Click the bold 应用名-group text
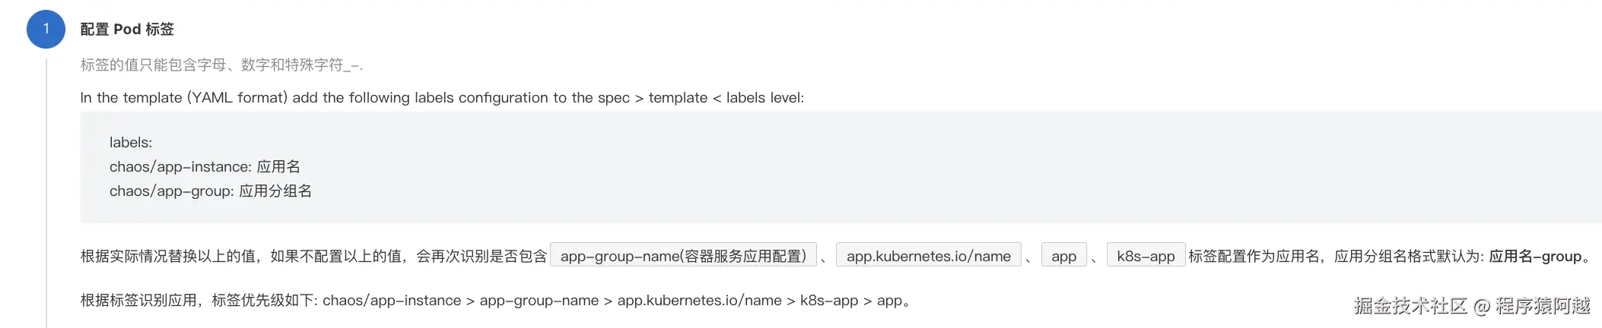Viewport: 1602px width, 328px height. click(x=1535, y=257)
